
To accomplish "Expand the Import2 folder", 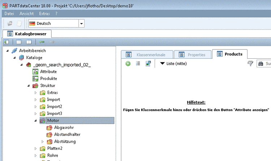I will [35, 107].
